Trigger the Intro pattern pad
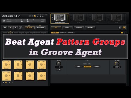131x98 pixels. (x=6, y=76)
